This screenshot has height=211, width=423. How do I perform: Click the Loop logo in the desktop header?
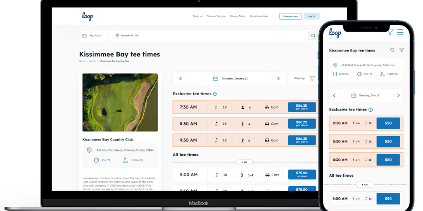[87, 16]
